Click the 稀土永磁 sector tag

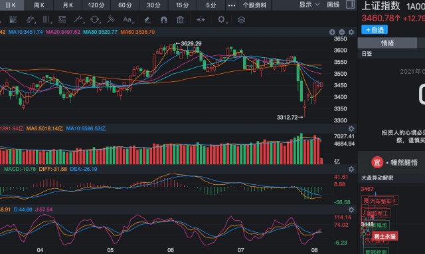tap(385, 236)
